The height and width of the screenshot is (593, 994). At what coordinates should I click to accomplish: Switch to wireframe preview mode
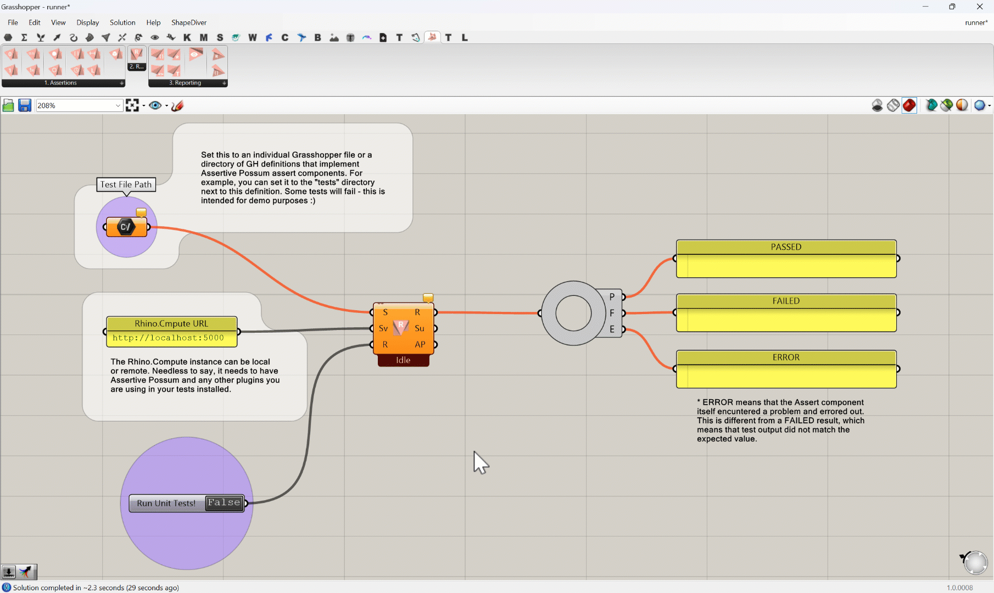[x=894, y=105]
